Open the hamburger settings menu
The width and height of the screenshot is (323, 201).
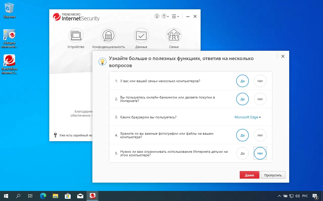coord(175,16)
